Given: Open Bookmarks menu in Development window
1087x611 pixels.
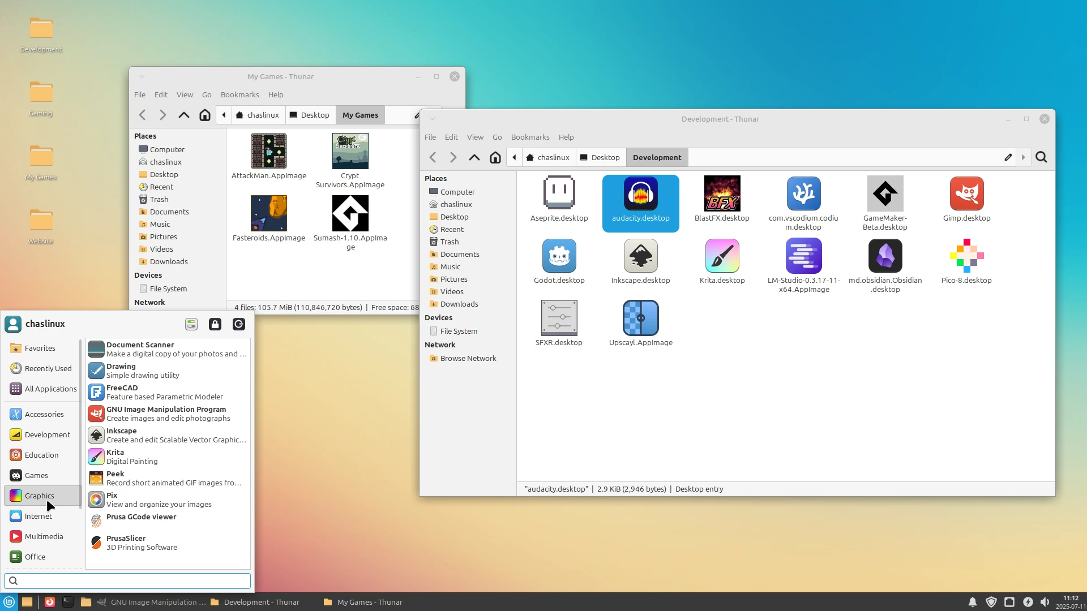Looking at the screenshot, I should (530, 137).
